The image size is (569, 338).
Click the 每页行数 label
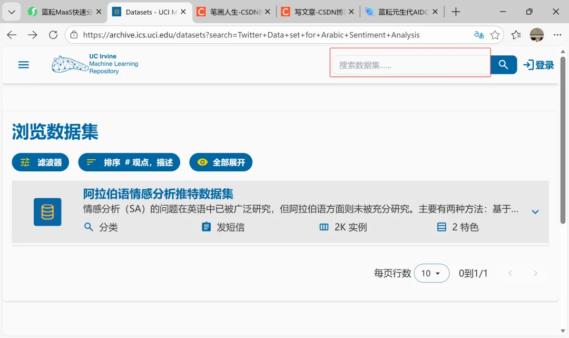(393, 273)
